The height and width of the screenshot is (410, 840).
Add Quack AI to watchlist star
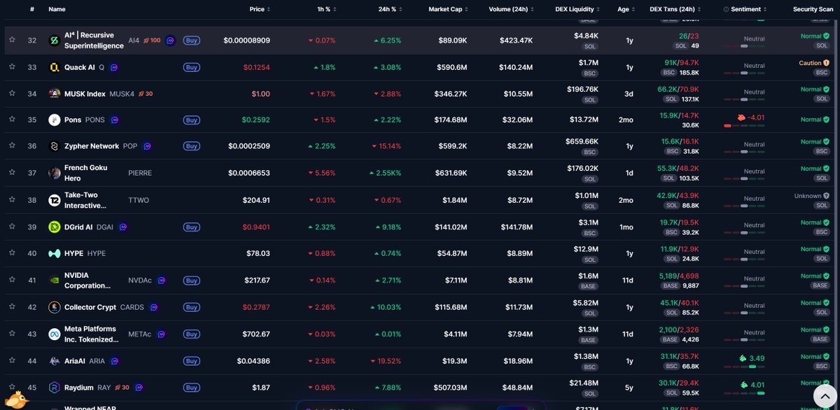click(12, 67)
